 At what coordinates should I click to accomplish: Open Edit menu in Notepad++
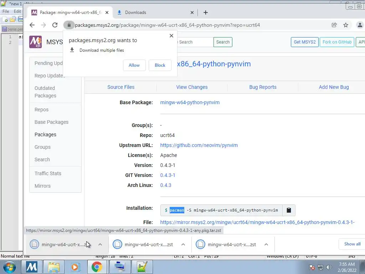(x=17, y=11)
